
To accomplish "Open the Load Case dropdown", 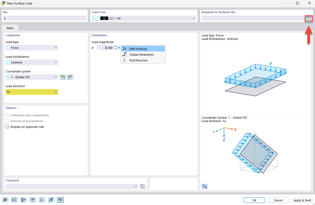I will click(x=194, y=18).
